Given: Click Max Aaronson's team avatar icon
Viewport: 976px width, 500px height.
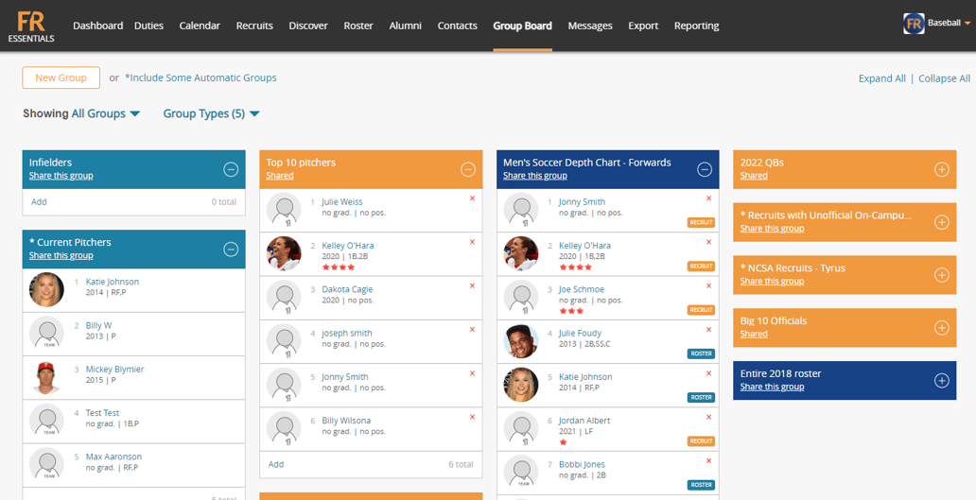Looking at the screenshot, I should 46,464.
